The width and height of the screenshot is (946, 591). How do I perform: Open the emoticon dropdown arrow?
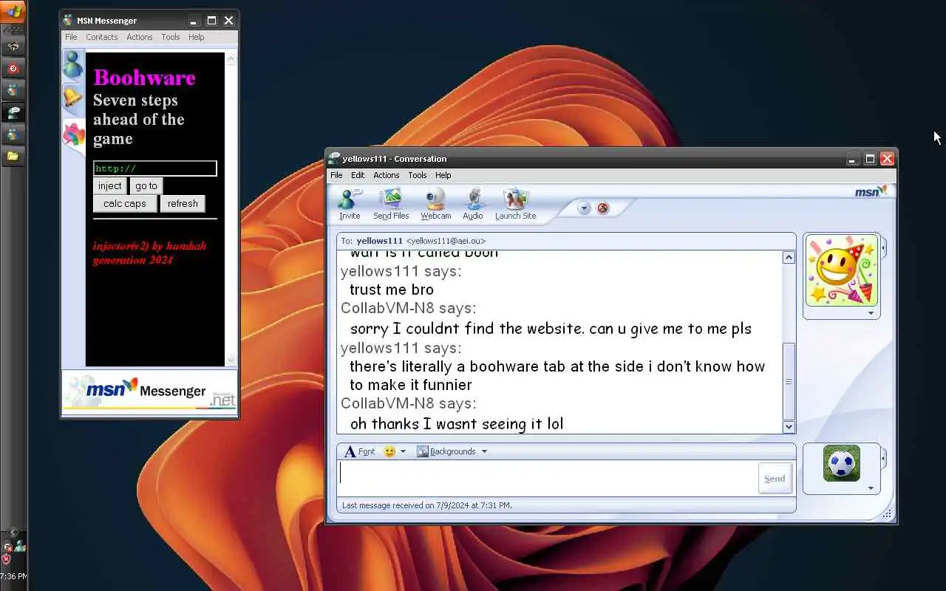point(403,451)
